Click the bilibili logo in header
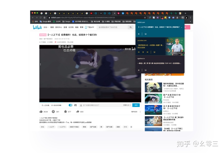This screenshot has height=153, width=224. 37,27
